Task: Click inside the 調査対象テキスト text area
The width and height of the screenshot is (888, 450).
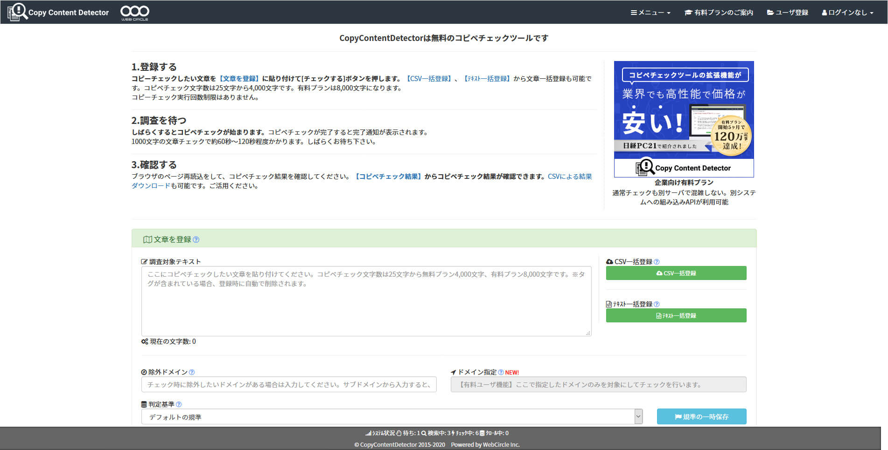Action: point(366,301)
